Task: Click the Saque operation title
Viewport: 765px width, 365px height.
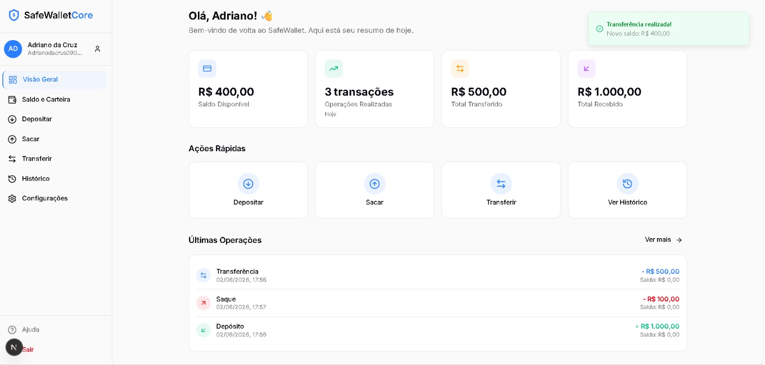Action: (x=226, y=299)
